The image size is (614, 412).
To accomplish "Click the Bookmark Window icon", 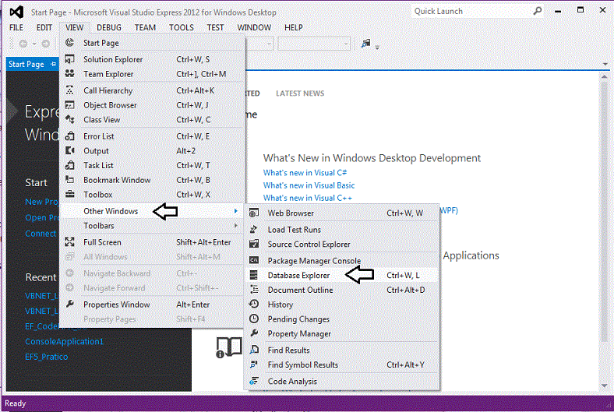I will click(x=69, y=180).
